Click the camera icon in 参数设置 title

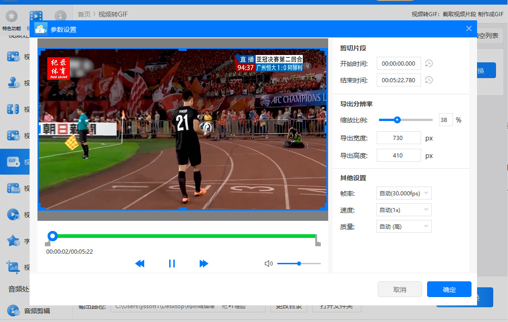coord(41,29)
